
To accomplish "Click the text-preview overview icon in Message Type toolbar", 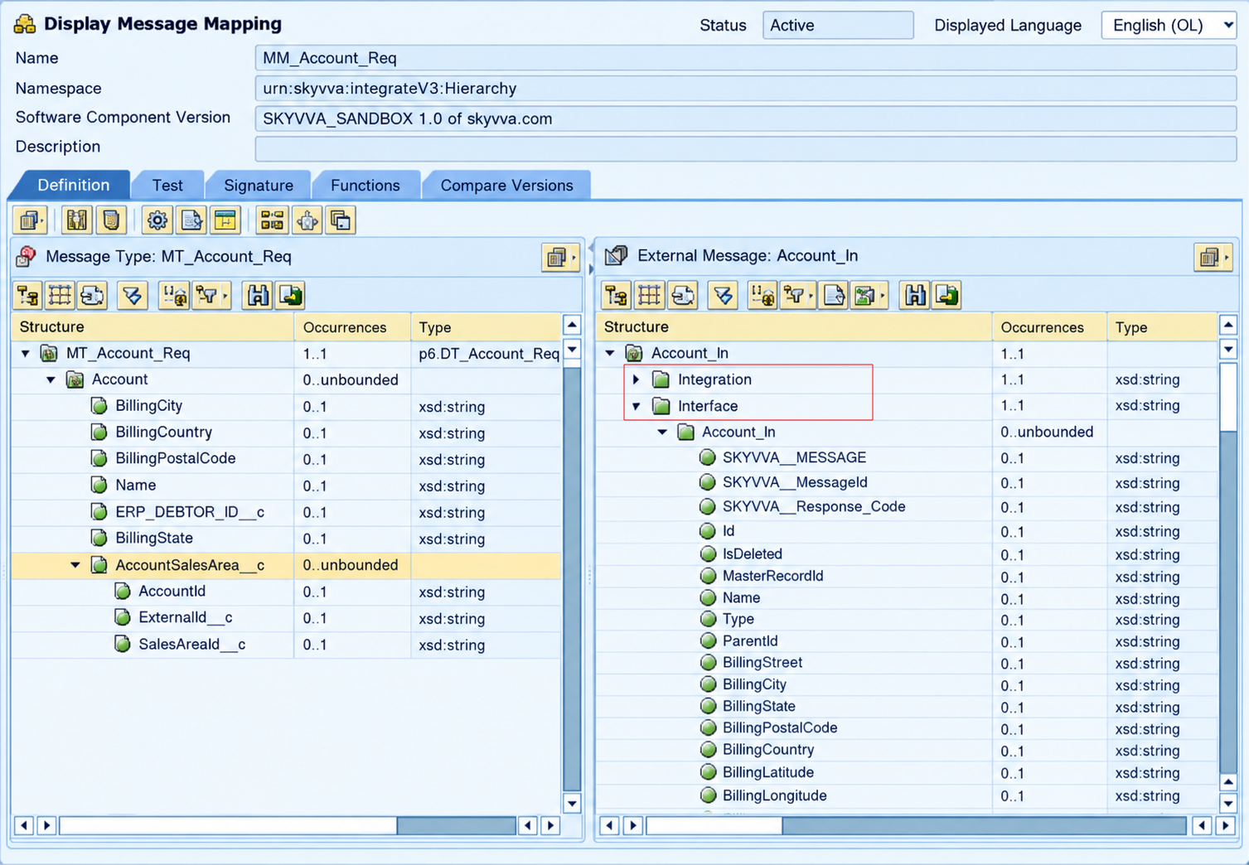I will point(92,295).
